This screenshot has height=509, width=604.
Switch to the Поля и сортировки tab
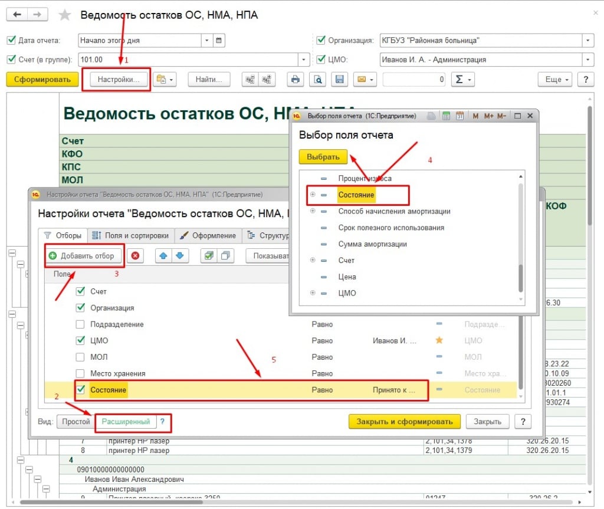131,235
